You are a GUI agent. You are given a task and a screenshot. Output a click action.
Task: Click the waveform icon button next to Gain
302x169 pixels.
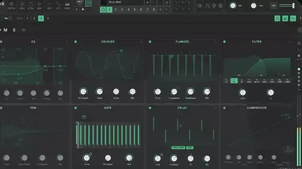tap(273, 6)
